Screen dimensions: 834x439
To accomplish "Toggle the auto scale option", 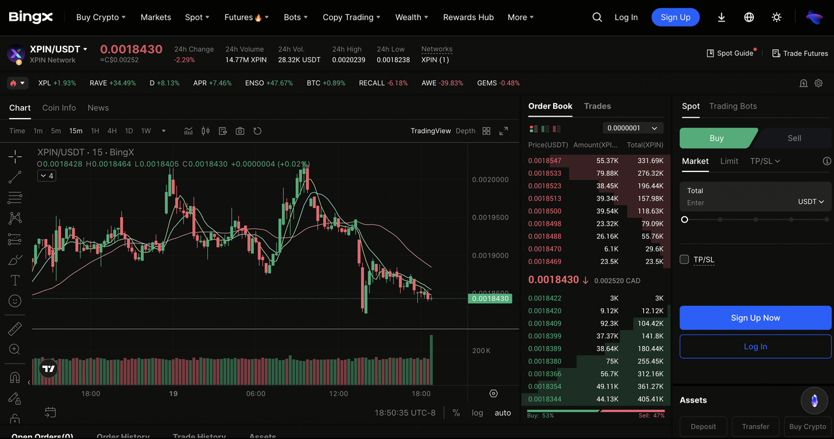I will tap(502, 413).
